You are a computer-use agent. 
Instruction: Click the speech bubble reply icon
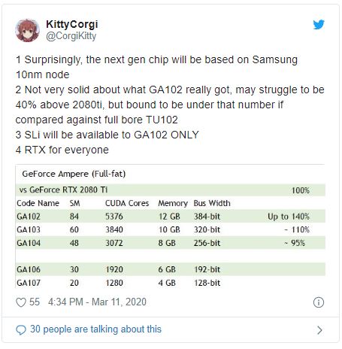tap(21, 330)
